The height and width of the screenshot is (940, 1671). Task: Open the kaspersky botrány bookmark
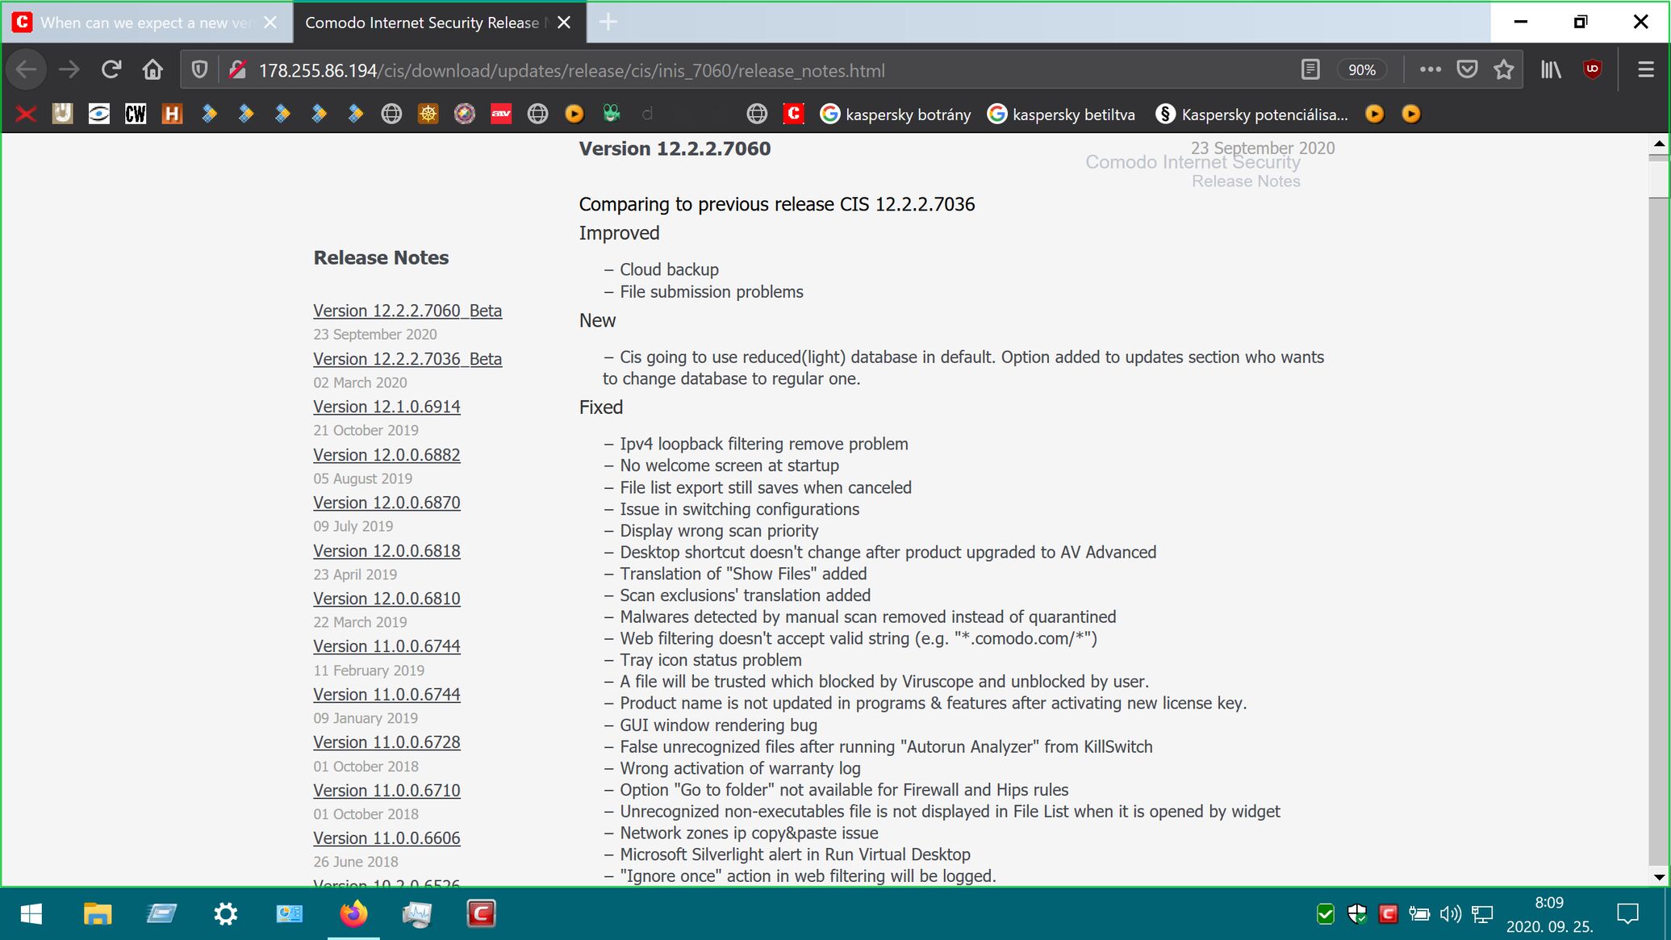coord(896,114)
